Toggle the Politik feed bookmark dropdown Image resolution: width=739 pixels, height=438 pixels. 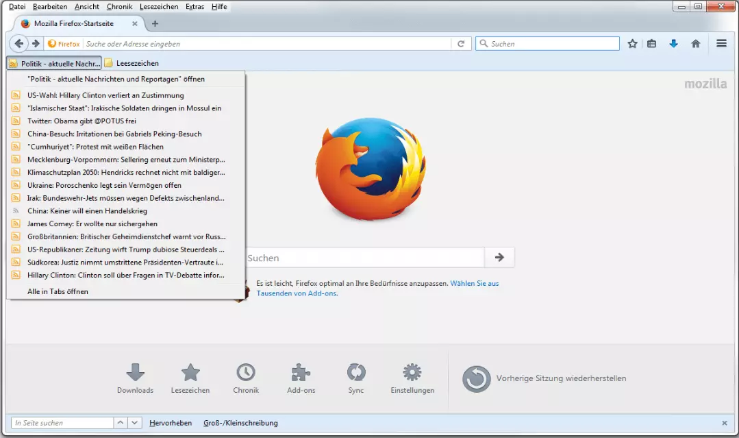tap(54, 63)
